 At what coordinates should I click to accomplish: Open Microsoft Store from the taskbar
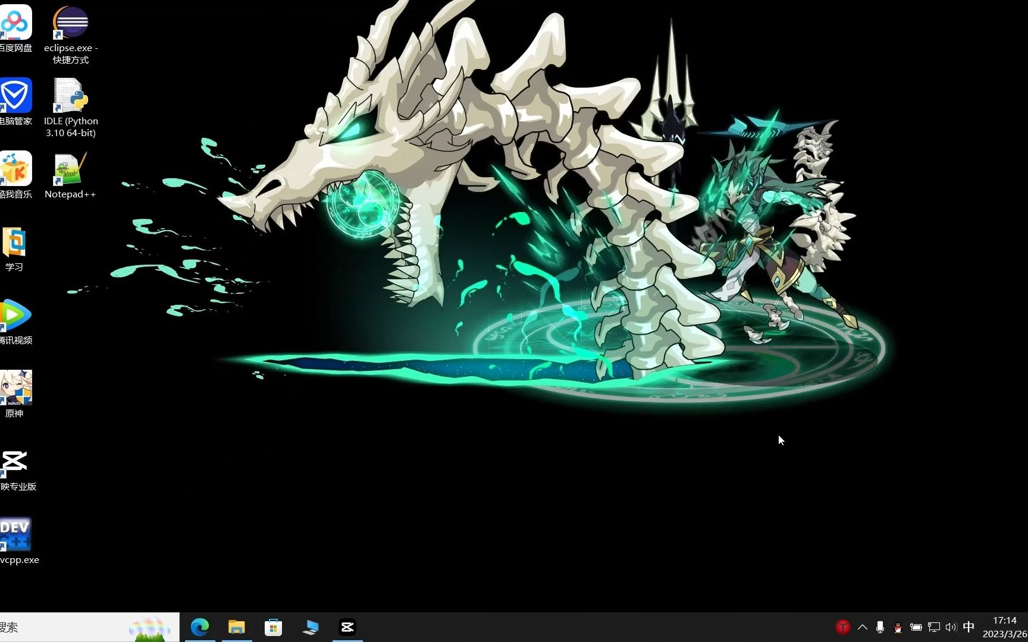coord(274,627)
